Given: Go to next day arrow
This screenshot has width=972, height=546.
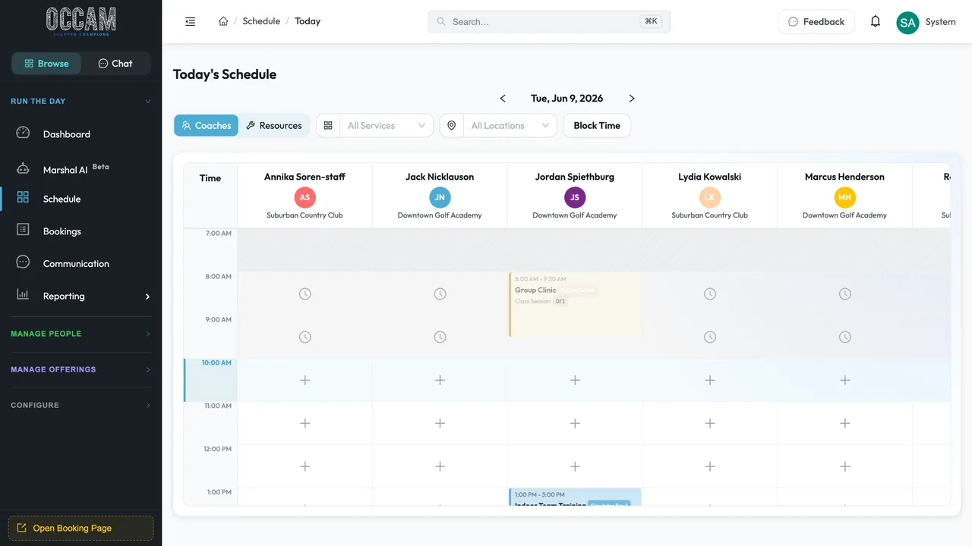Looking at the screenshot, I should (x=632, y=99).
